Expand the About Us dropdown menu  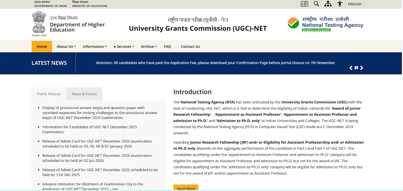(66, 47)
